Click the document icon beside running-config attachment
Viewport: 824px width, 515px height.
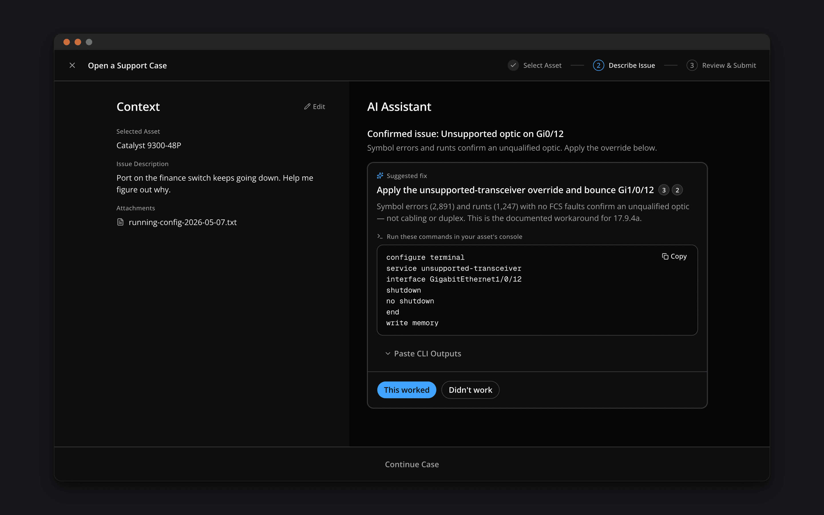[120, 222]
